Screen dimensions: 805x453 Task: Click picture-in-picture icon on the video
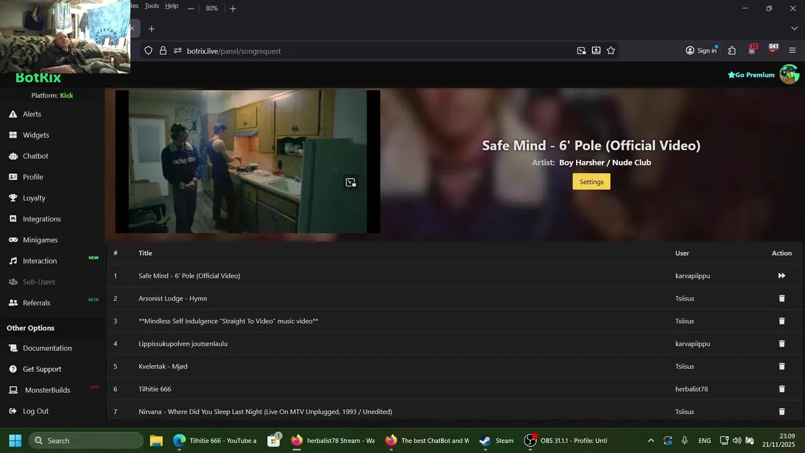pyautogui.click(x=351, y=182)
